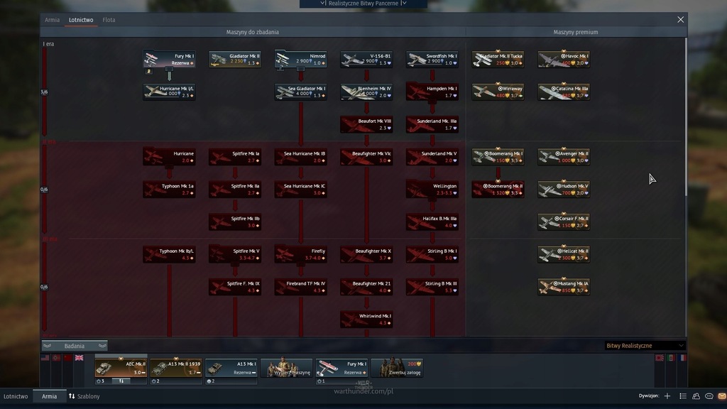Click the Maszyny do zbadania column header
The height and width of the screenshot is (409, 727).
252,32
